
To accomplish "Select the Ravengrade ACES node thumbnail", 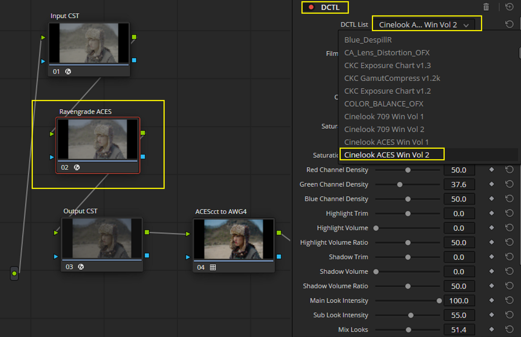I will [x=98, y=139].
